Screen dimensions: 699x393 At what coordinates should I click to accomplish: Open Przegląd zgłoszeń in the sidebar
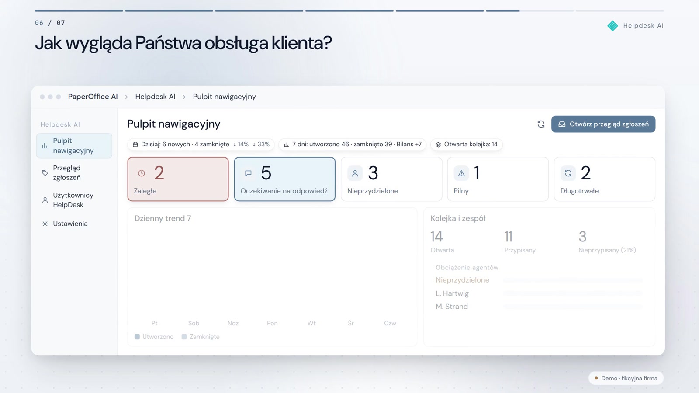(74, 173)
